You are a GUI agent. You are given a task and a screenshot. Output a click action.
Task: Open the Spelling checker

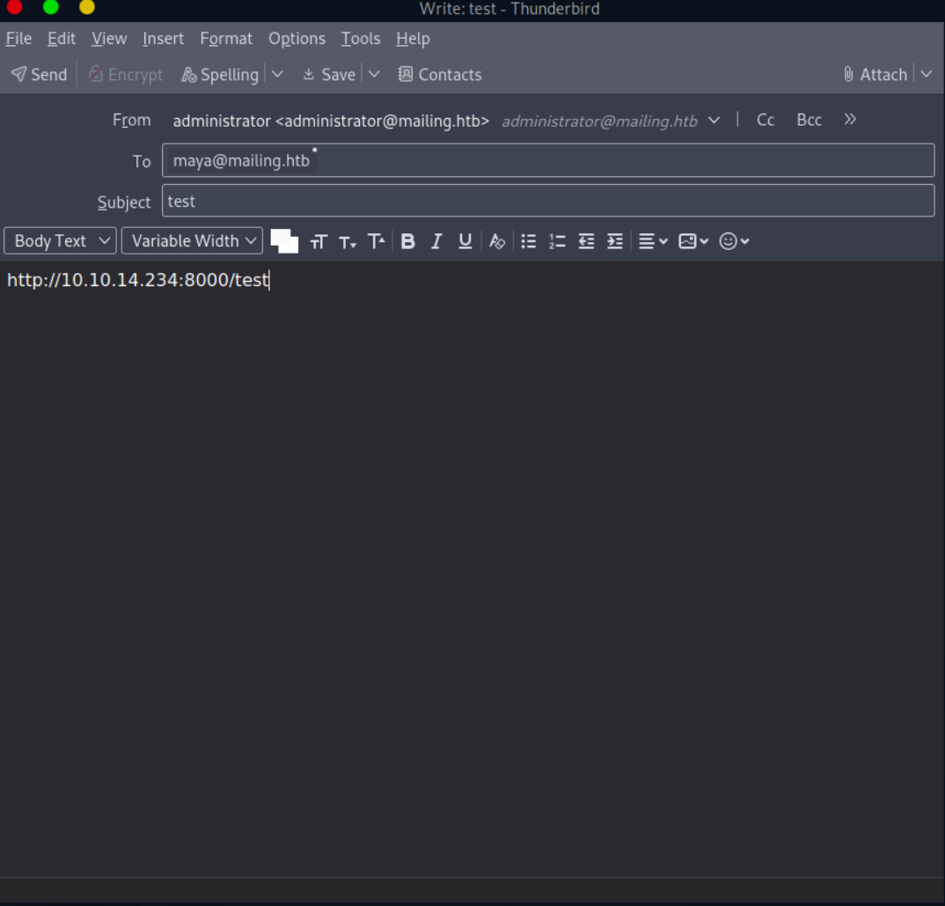coord(220,75)
